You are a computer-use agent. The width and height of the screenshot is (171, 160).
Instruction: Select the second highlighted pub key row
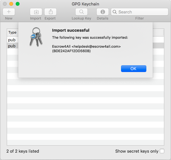pos(85,46)
